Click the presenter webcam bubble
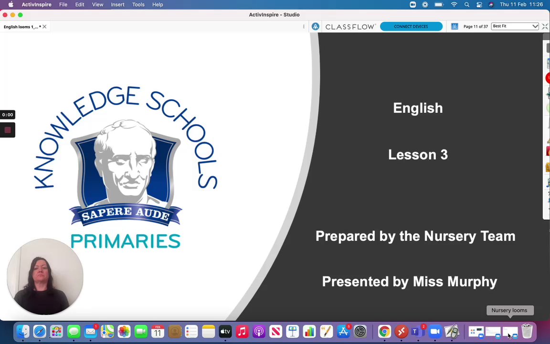Image resolution: width=550 pixels, height=344 pixels. pyautogui.click(x=45, y=277)
